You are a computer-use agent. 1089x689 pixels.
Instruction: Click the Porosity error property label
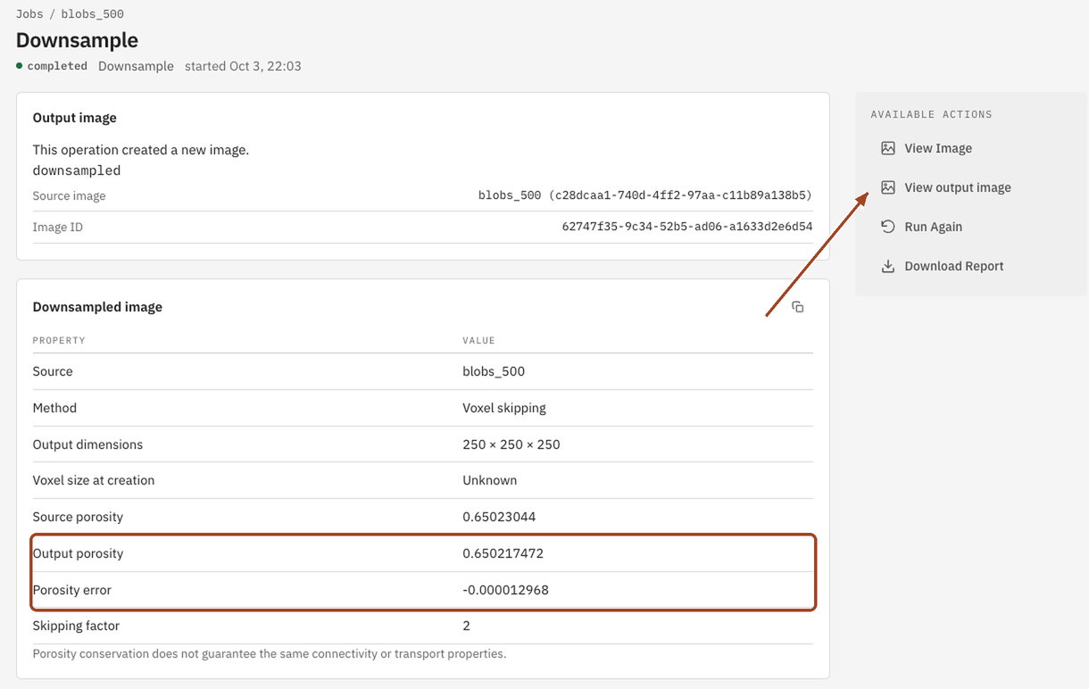pyautogui.click(x=72, y=590)
